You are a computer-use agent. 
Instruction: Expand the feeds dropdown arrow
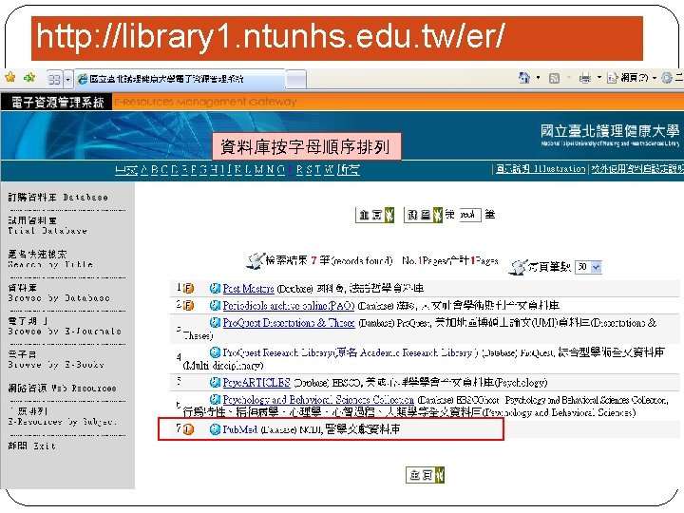(569, 78)
